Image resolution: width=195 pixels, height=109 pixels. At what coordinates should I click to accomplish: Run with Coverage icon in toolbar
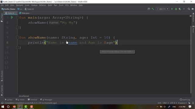pyautogui.click(x=180, y=9)
